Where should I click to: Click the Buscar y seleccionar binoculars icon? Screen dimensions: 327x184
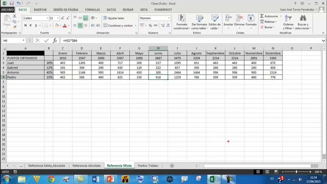pyautogui.click(x=303, y=18)
